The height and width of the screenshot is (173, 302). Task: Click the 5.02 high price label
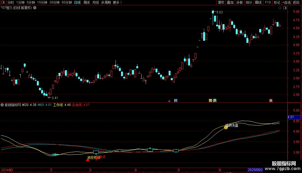point(220,12)
